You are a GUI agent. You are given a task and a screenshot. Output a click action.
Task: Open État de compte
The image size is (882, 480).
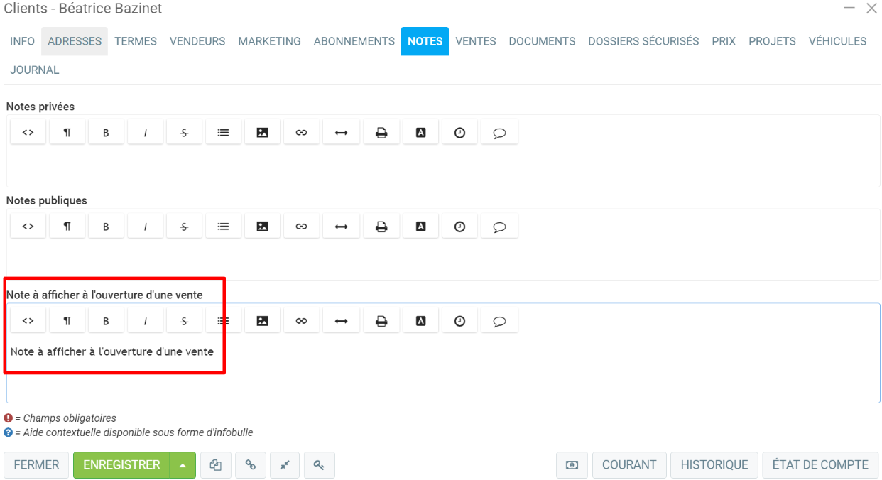pos(820,465)
